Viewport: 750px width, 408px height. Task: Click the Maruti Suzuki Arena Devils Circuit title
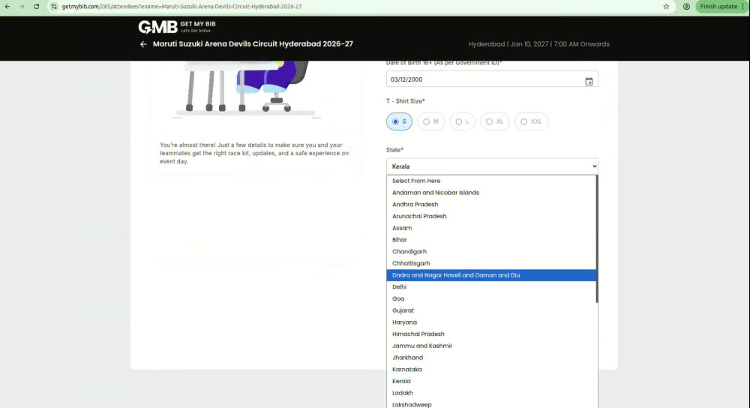coord(253,44)
